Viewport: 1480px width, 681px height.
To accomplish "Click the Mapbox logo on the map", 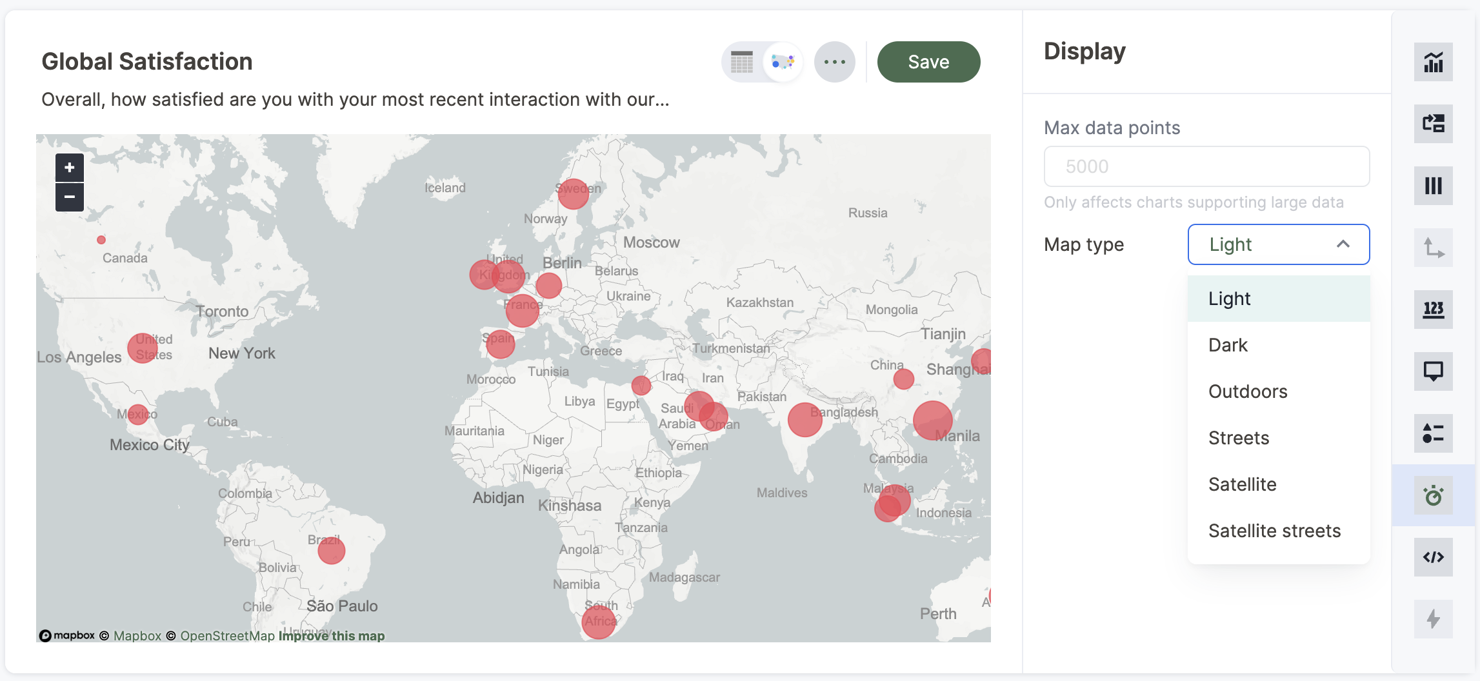I will click(x=67, y=636).
